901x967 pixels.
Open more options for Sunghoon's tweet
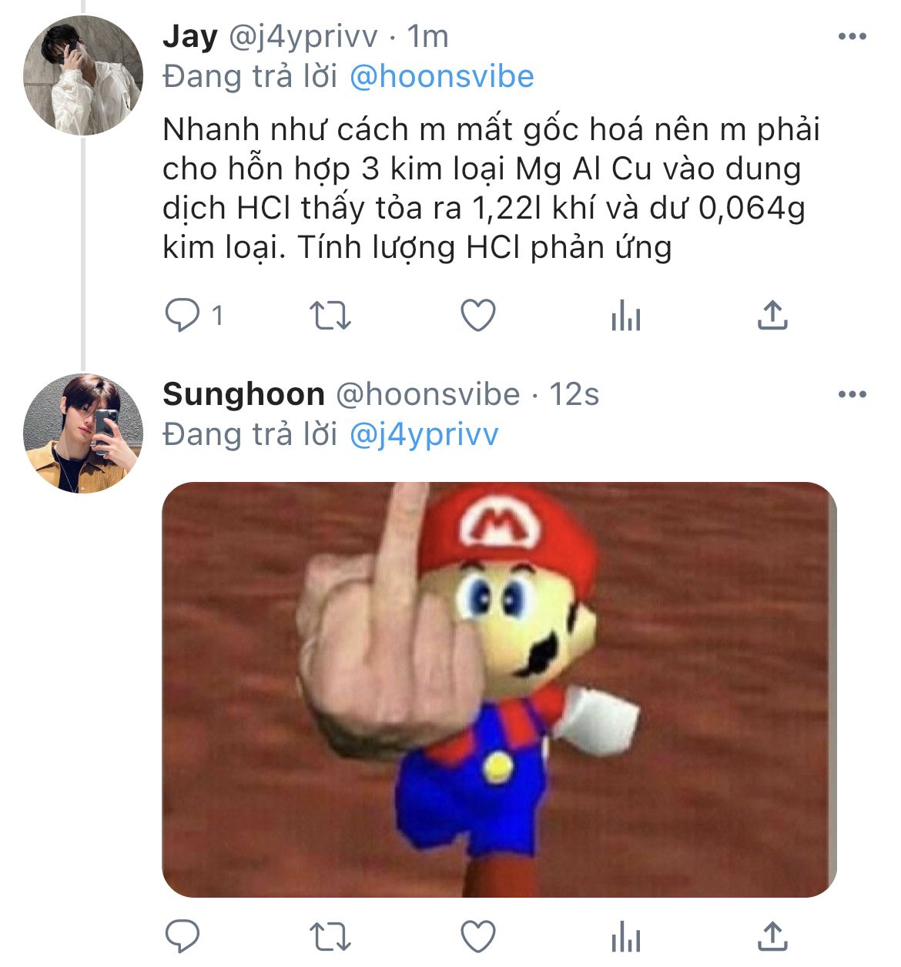point(852,394)
